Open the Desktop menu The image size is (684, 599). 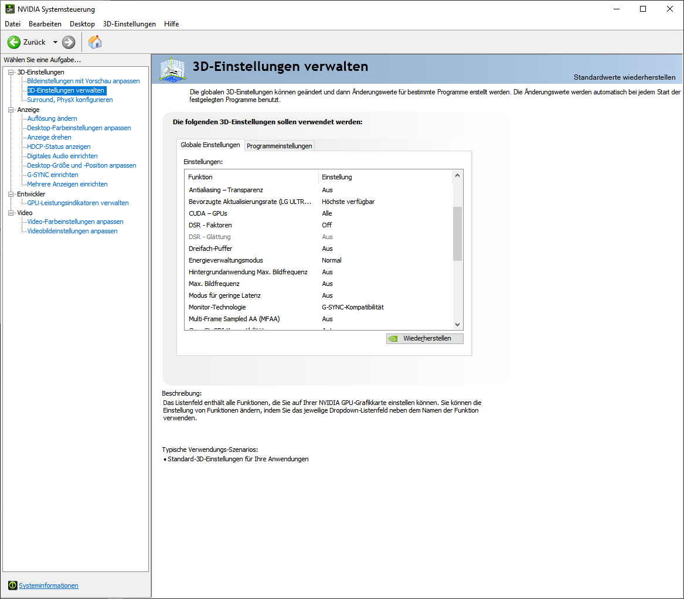[82, 24]
